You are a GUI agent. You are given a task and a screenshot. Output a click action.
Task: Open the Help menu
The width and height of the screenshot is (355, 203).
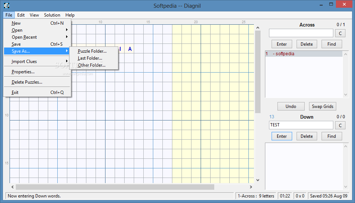70,15
